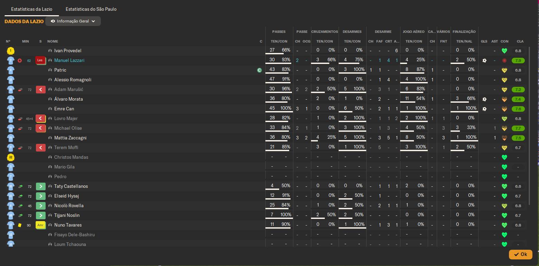This screenshot has width=539, height=266.
Task: Sort by the Nº column header
Action: (8, 42)
